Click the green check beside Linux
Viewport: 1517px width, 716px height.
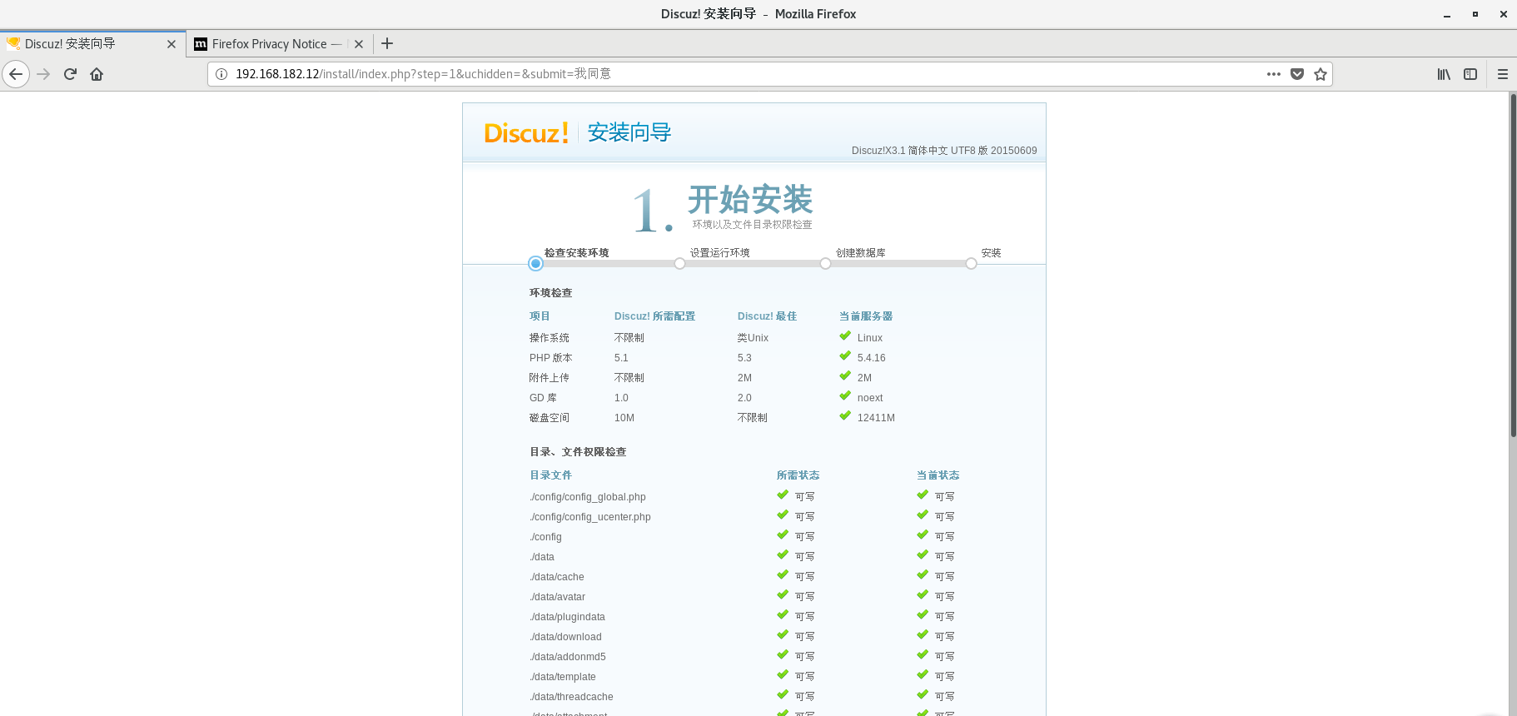(845, 336)
